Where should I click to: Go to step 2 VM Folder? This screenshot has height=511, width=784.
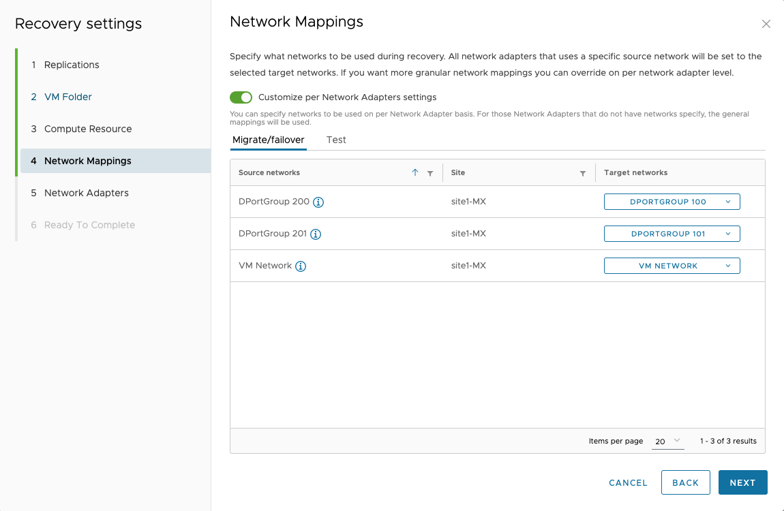(x=68, y=97)
